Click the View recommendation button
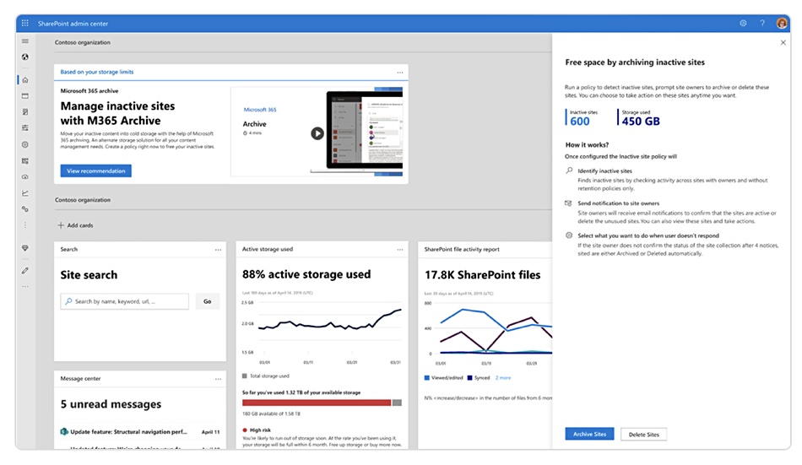802x465 pixels. click(x=95, y=170)
